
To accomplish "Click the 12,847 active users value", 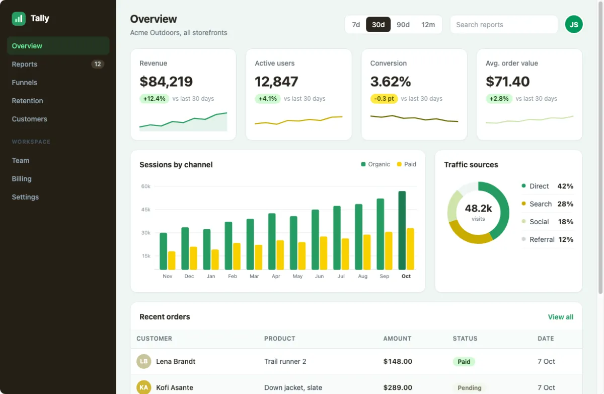I will (276, 81).
